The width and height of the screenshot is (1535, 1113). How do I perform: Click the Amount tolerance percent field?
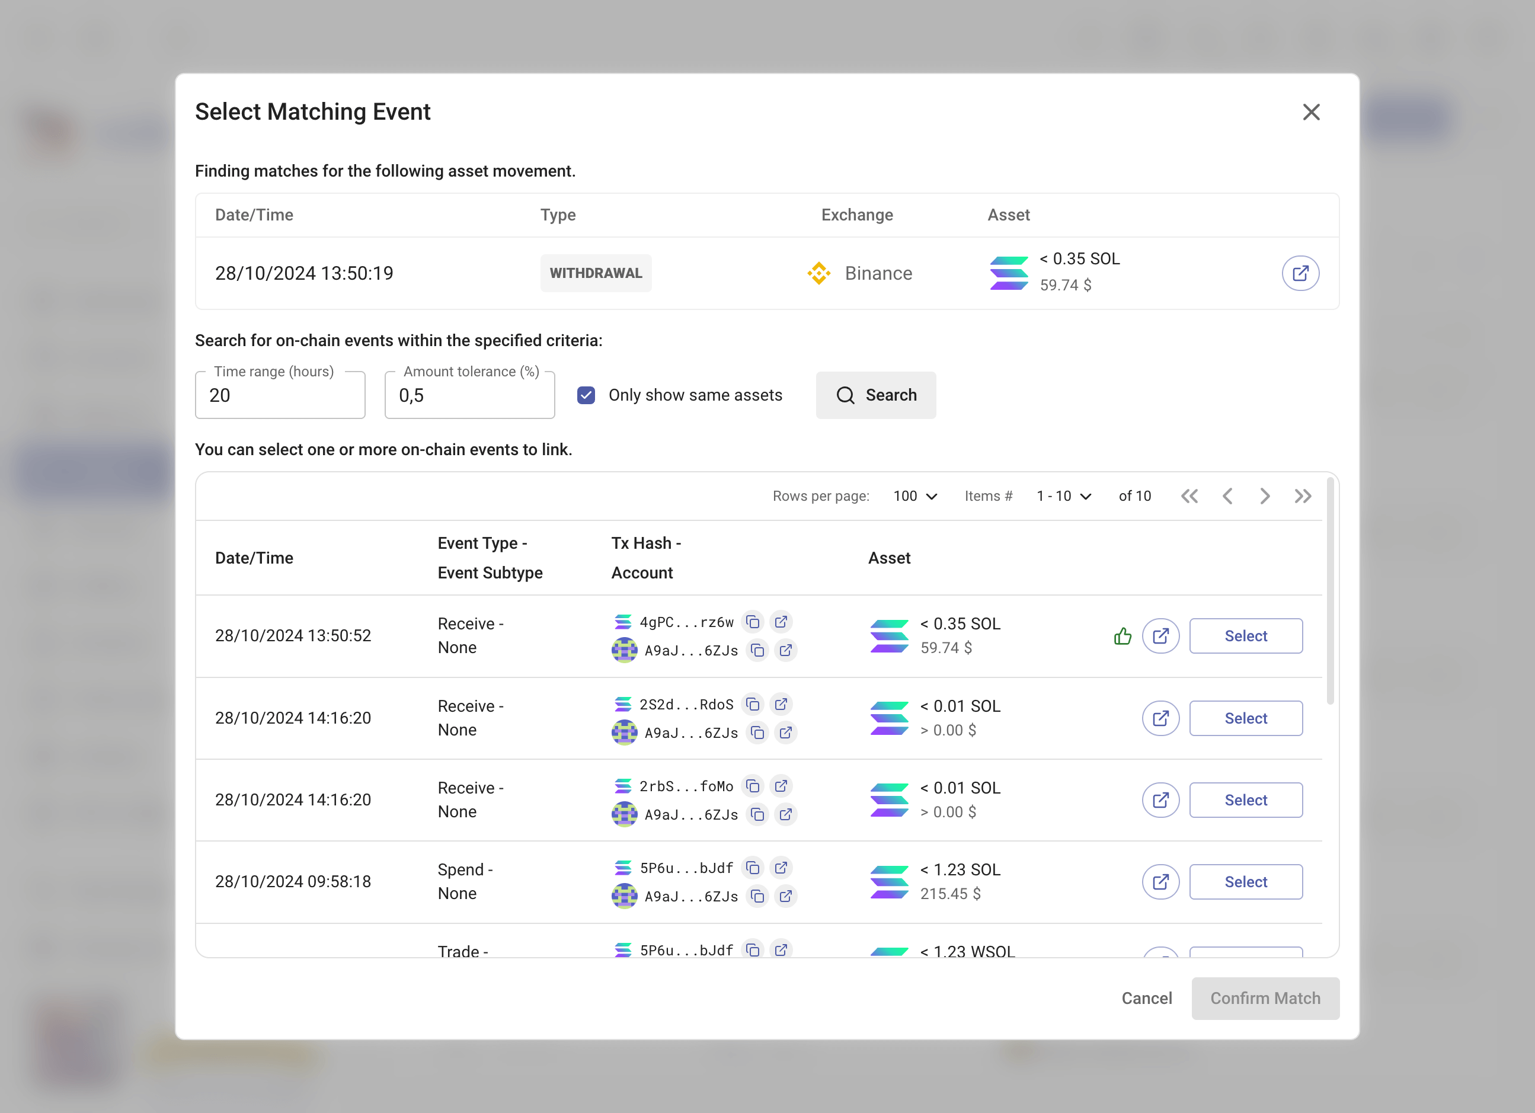point(470,395)
